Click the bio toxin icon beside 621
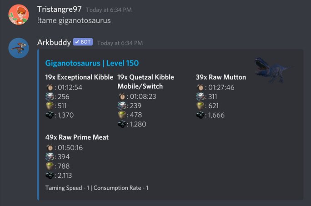 (200, 106)
